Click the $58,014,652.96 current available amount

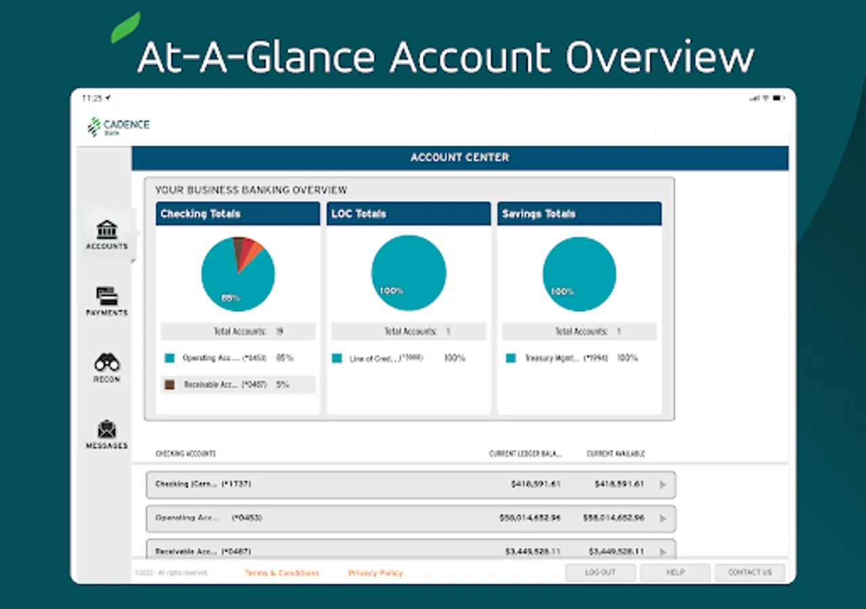coord(614,518)
